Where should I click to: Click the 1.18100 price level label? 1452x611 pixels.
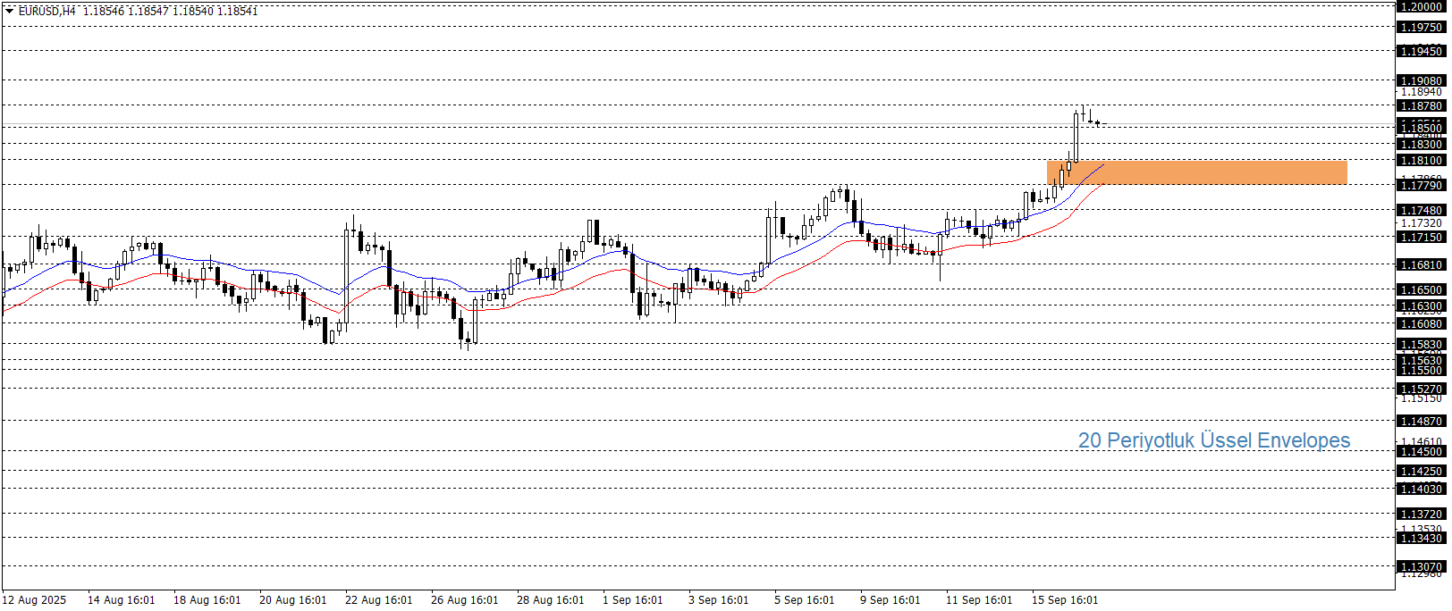coord(1421,160)
